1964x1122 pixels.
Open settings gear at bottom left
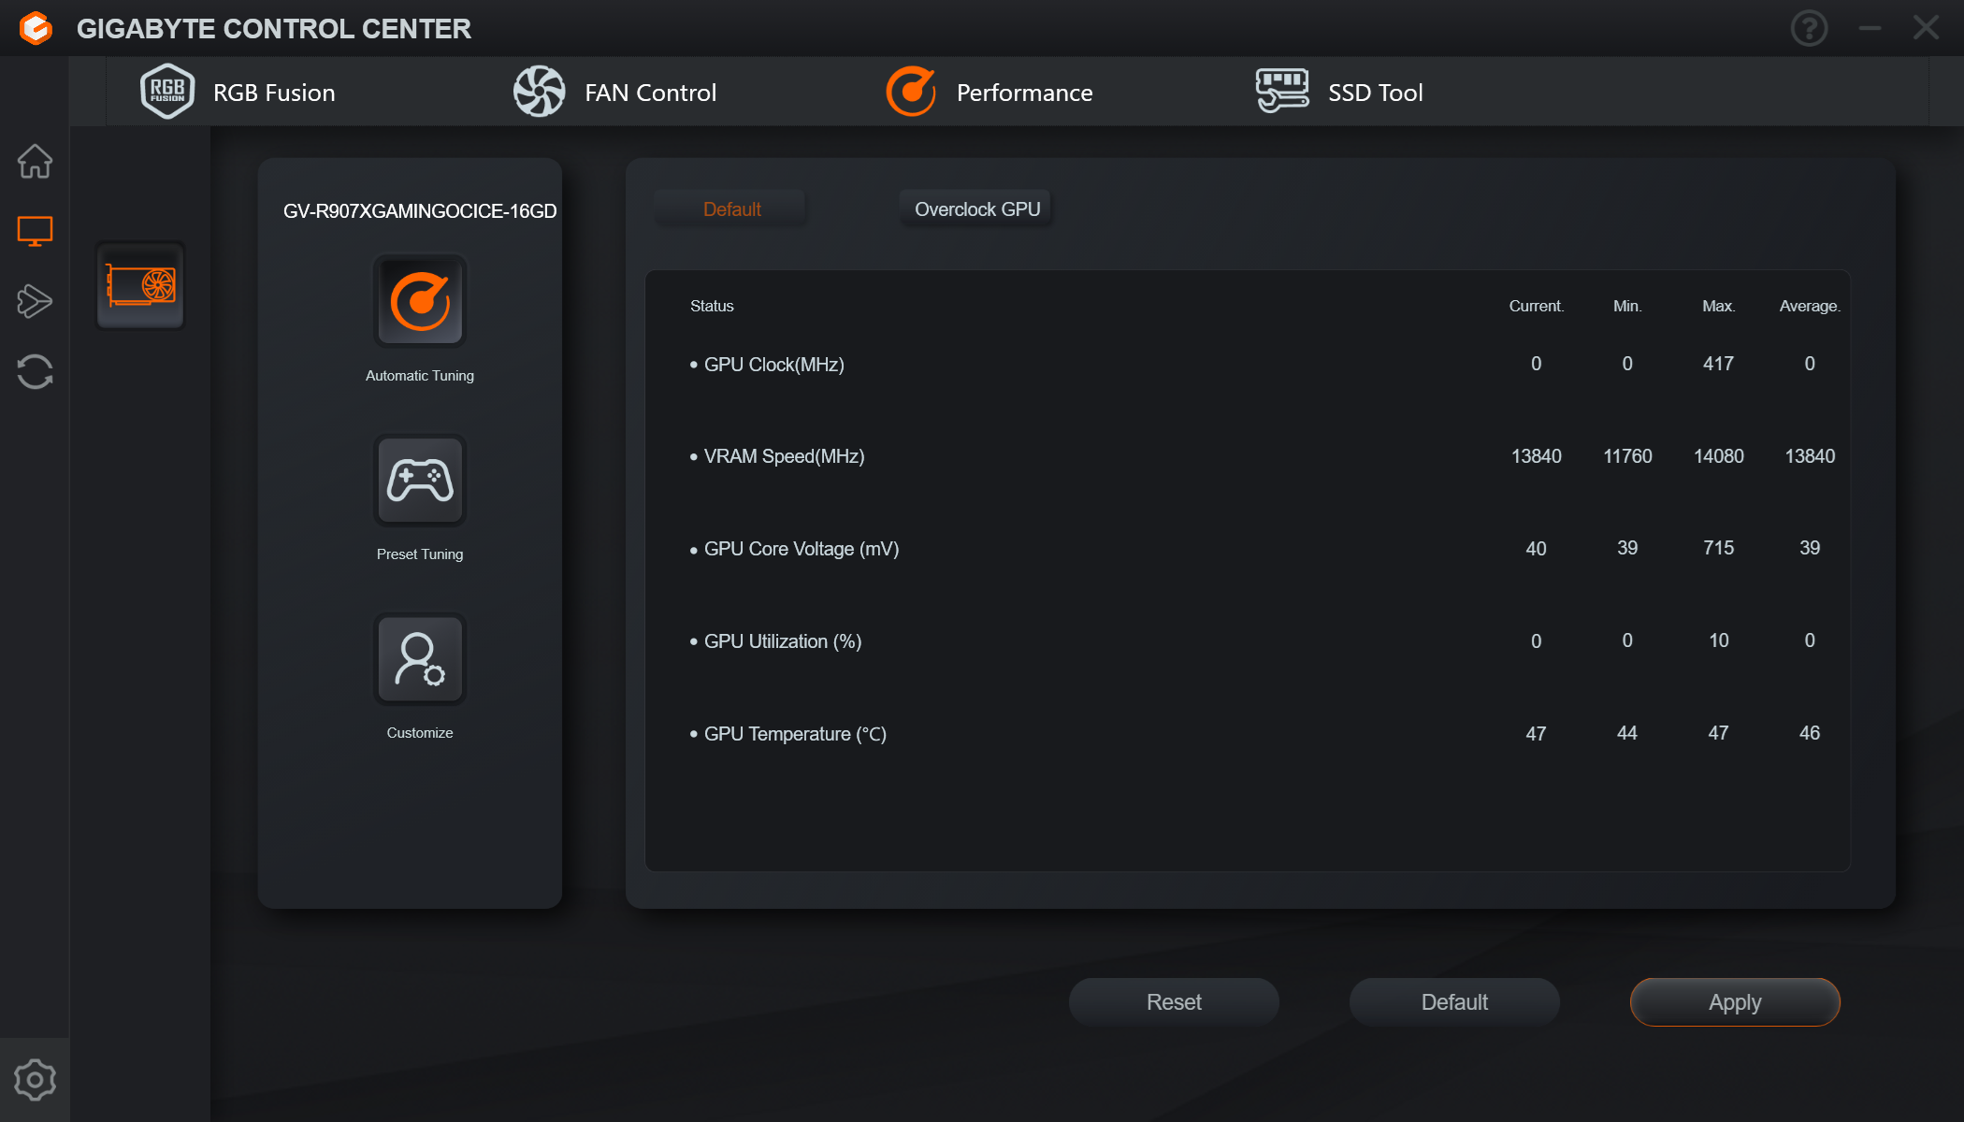click(35, 1080)
